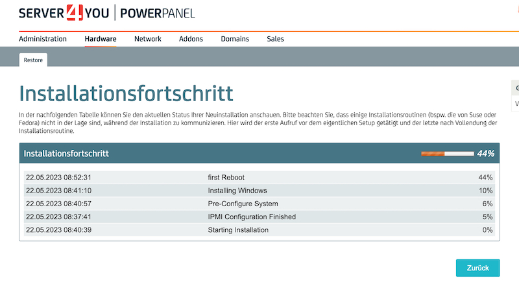Select the first Reboot status row

click(x=259, y=177)
